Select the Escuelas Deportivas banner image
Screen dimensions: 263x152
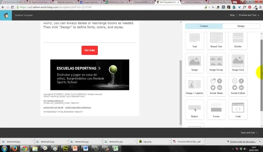pos(90,75)
